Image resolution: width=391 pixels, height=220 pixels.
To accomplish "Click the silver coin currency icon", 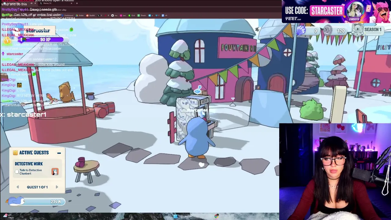I will pyautogui.click(x=327, y=31).
